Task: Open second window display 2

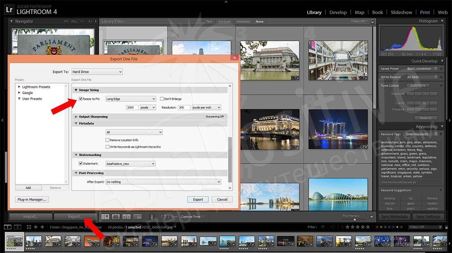Action: tap(18, 227)
